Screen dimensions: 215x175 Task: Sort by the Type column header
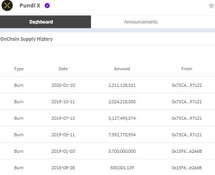tap(19, 69)
